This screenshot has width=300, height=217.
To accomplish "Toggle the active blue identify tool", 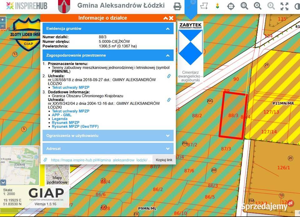I will coord(191,6).
